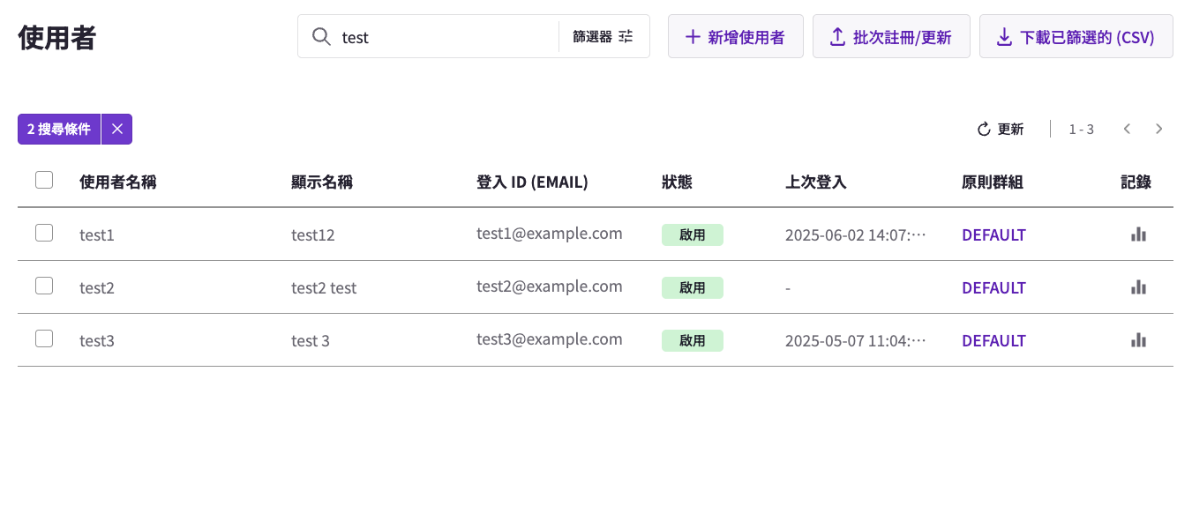Click the 原則群組 column header
This screenshot has height=528, width=1192.
pyautogui.click(x=993, y=182)
